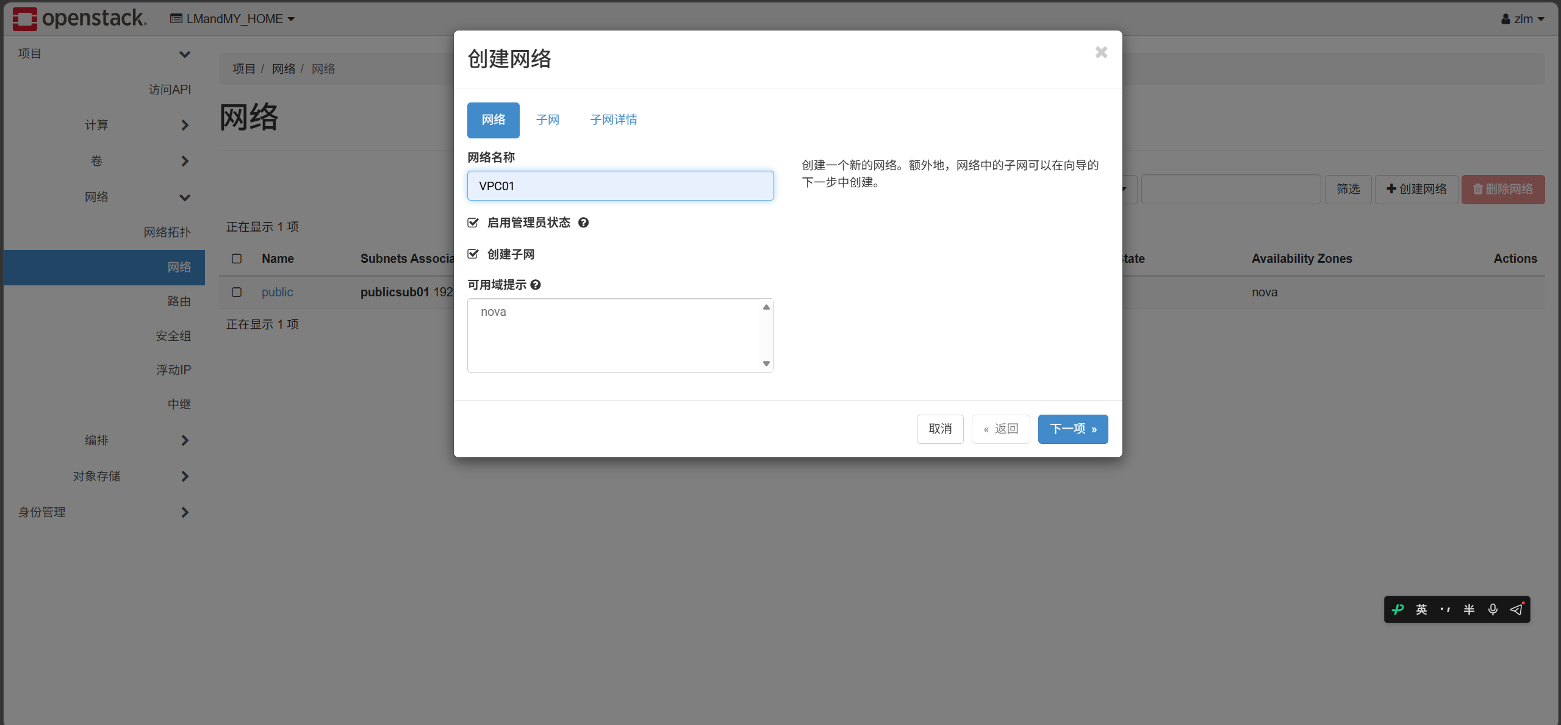Click the OpenStack logo
The width and height of the screenshot is (1561, 725).
pyautogui.click(x=80, y=18)
